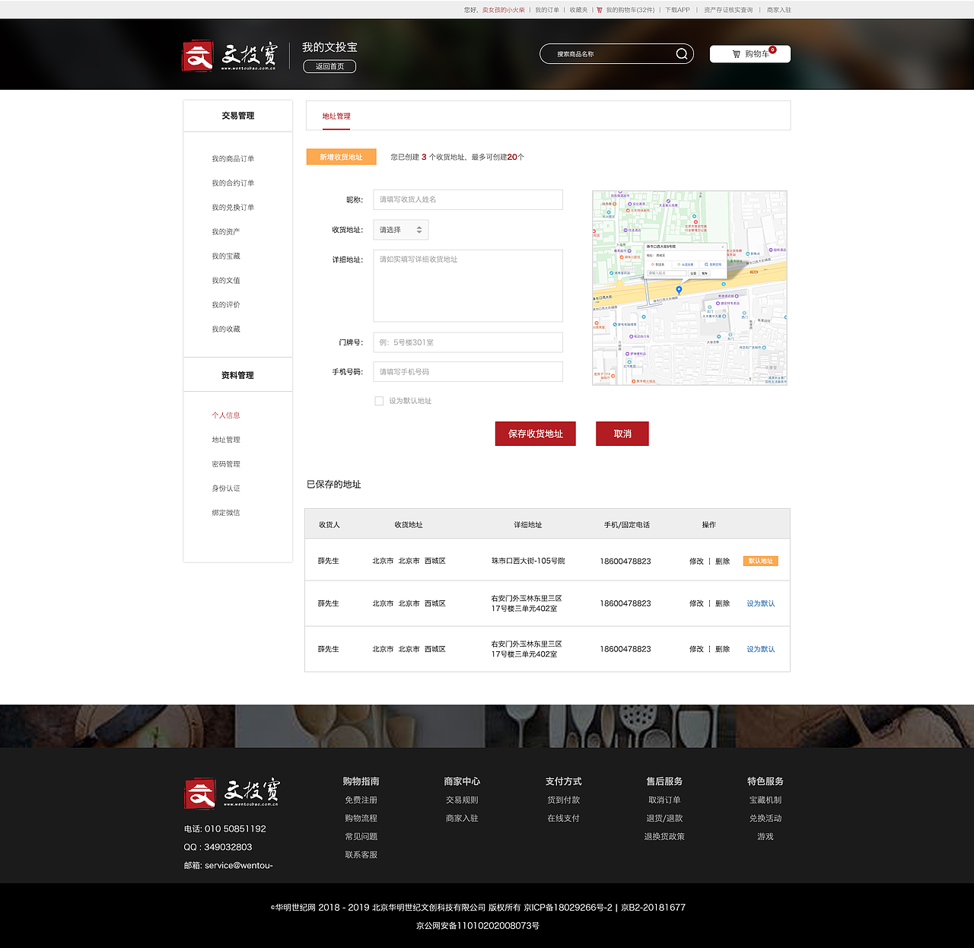
Task: Click 常见问题 in footer
Action: pyautogui.click(x=361, y=837)
